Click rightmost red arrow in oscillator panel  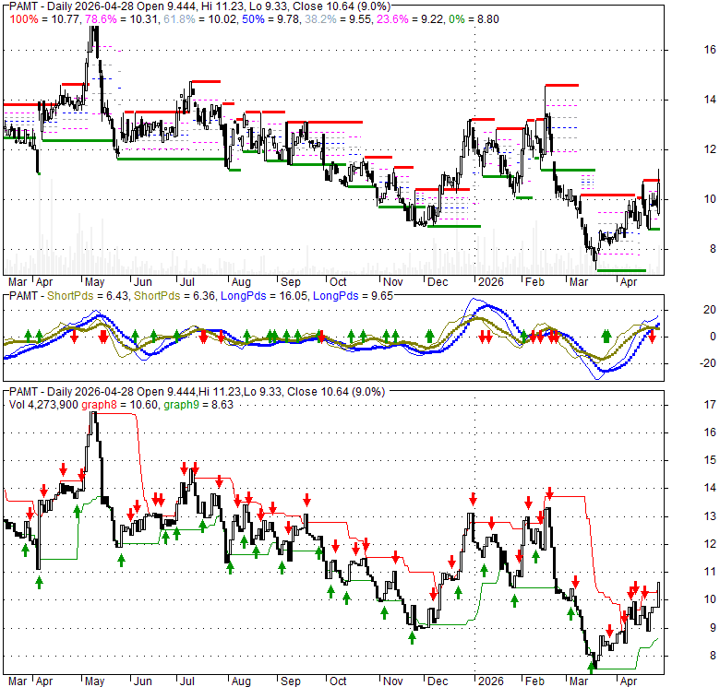(x=652, y=337)
